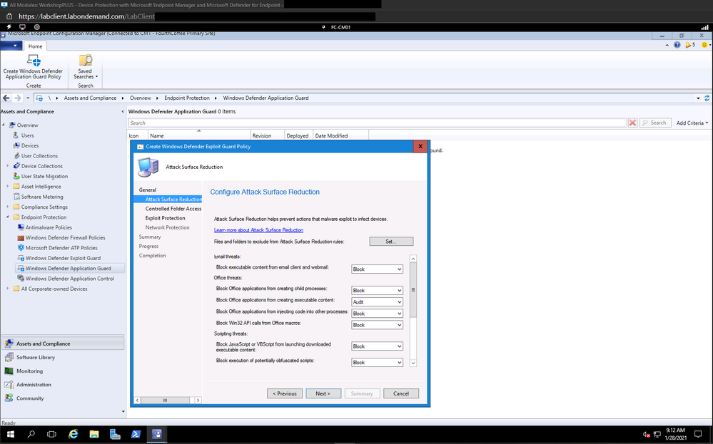Go back with the navigation arrow
Image resolution: width=713 pixels, height=444 pixels.
[x=6, y=98]
